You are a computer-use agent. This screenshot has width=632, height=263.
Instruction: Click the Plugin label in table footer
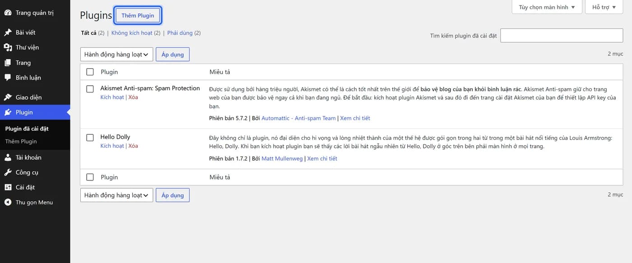click(109, 177)
